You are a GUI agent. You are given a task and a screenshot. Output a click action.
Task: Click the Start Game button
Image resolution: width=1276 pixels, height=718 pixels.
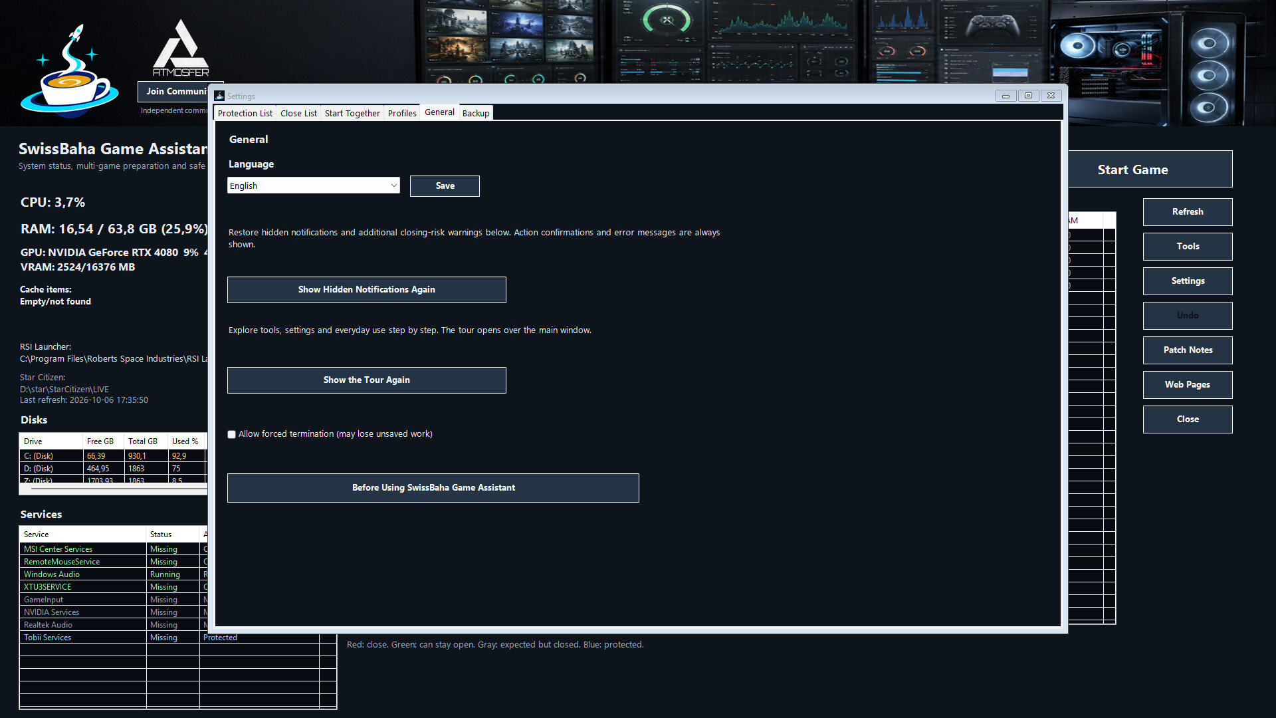coord(1150,170)
